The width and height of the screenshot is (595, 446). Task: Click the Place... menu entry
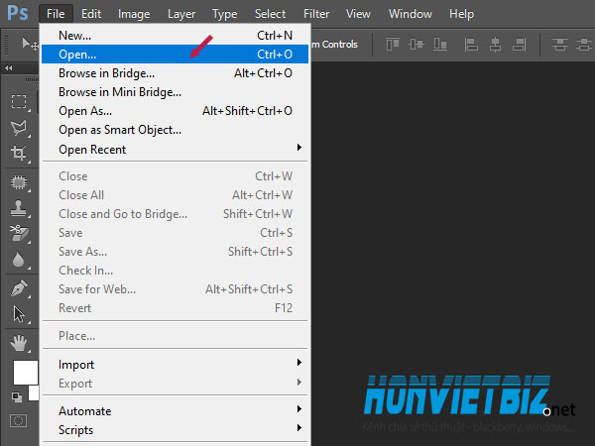point(175,336)
